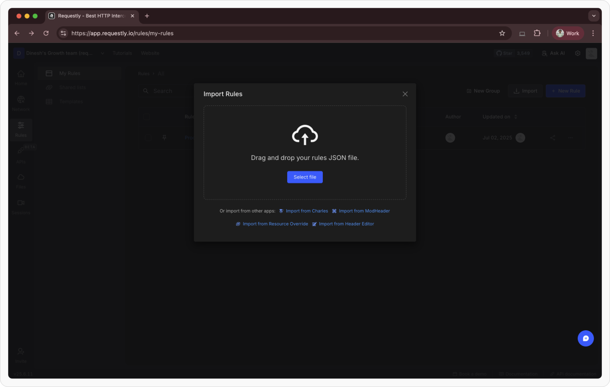Screen dimensions: 610x387
Task: Open the Work profile menu
Action: (x=568, y=33)
